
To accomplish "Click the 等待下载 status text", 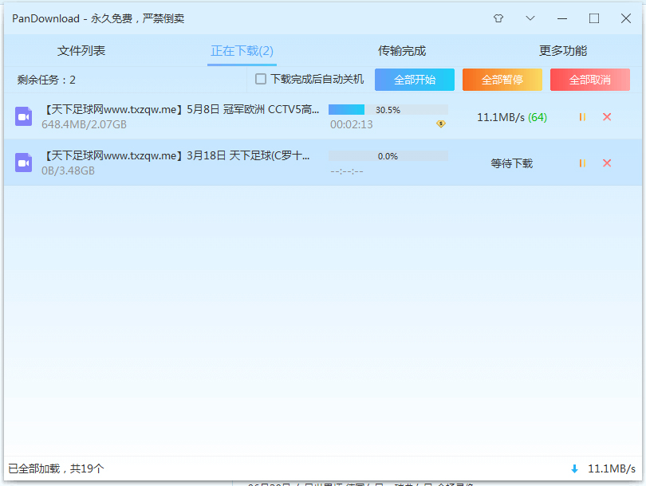I will coord(512,163).
